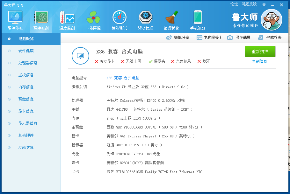Click the red X next to 光盘刻录
This screenshot has width=290, height=194.
[x=172, y=61]
